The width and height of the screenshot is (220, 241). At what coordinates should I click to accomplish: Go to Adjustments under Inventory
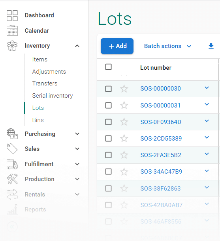49,72
